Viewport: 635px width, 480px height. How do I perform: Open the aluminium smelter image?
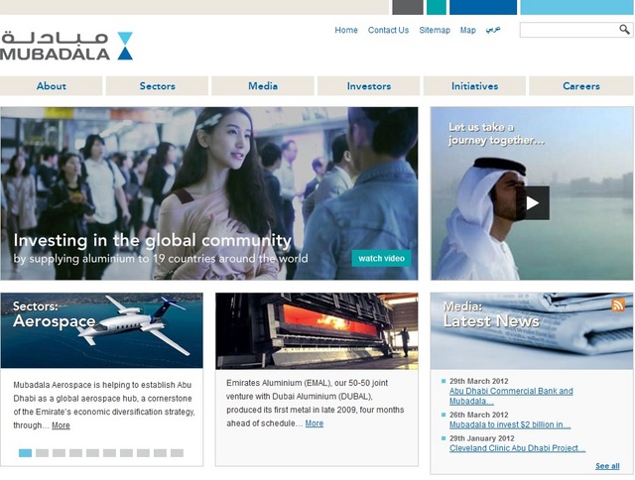pyautogui.click(x=317, y=331)
